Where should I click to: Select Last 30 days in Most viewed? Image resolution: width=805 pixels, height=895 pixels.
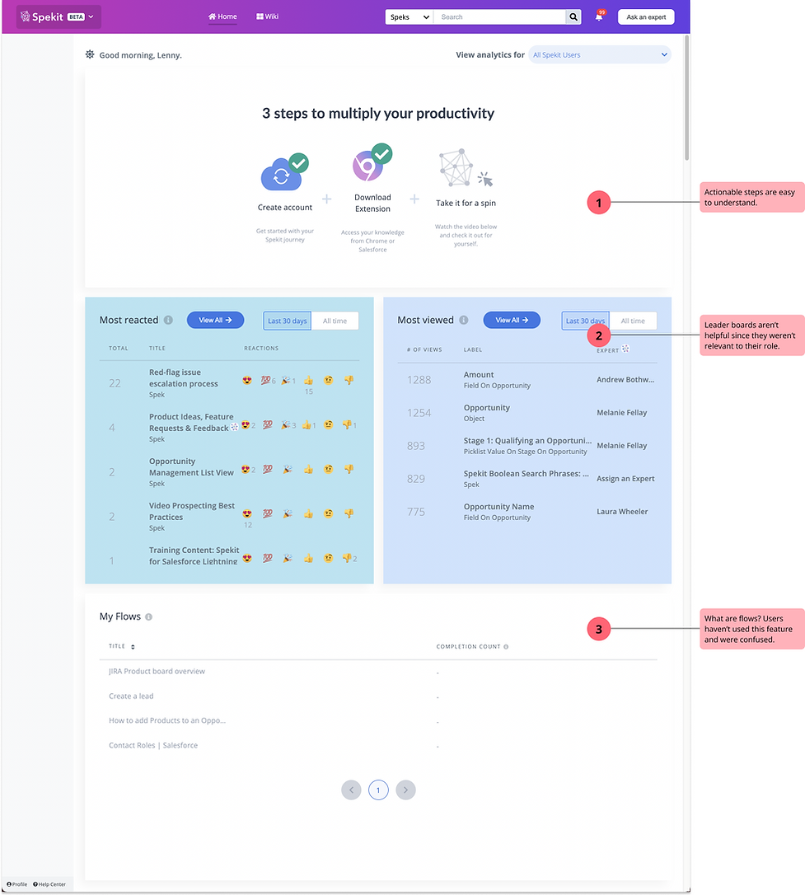pos(585,321)
